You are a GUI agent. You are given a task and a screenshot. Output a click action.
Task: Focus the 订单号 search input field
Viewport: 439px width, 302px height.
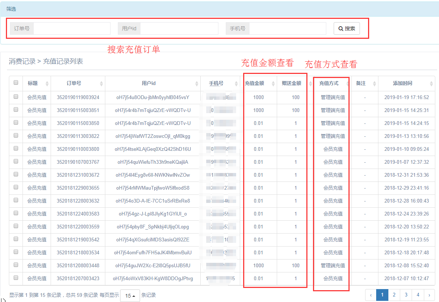point(72,28)
